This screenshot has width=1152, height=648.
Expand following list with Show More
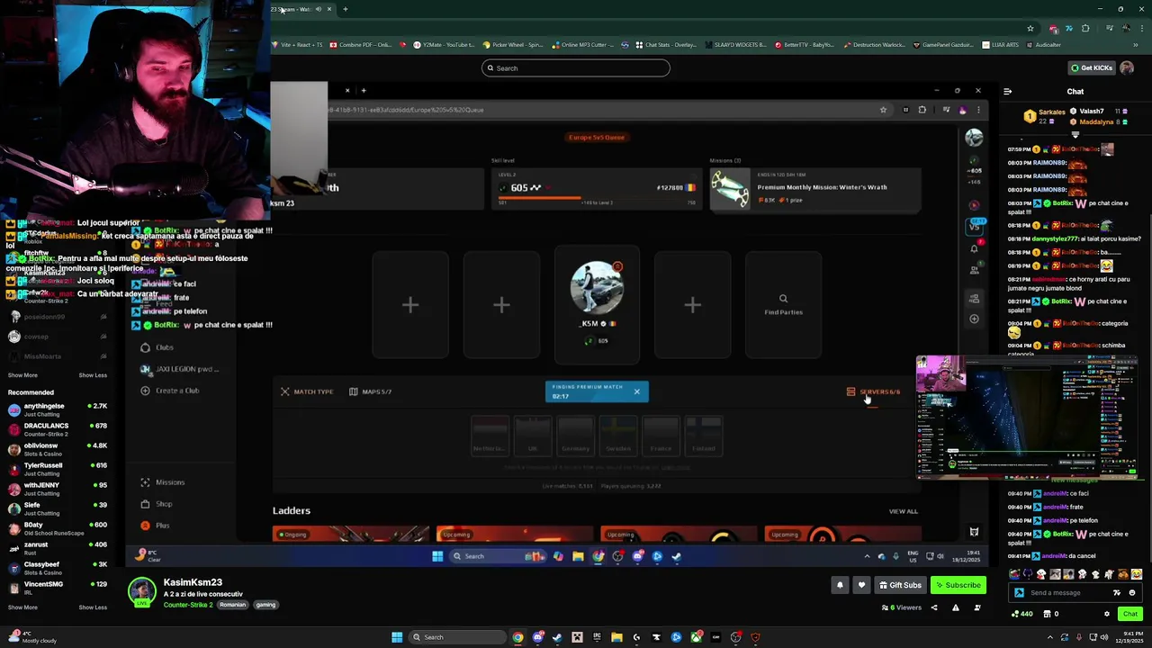22,375
